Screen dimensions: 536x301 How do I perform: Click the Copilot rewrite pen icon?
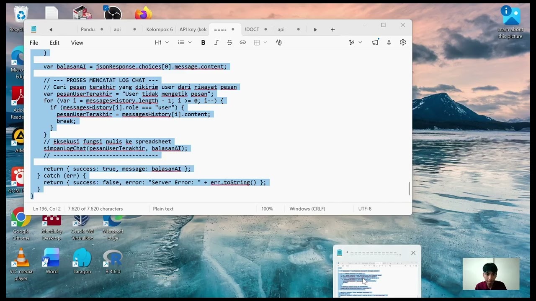coord(352,43)
